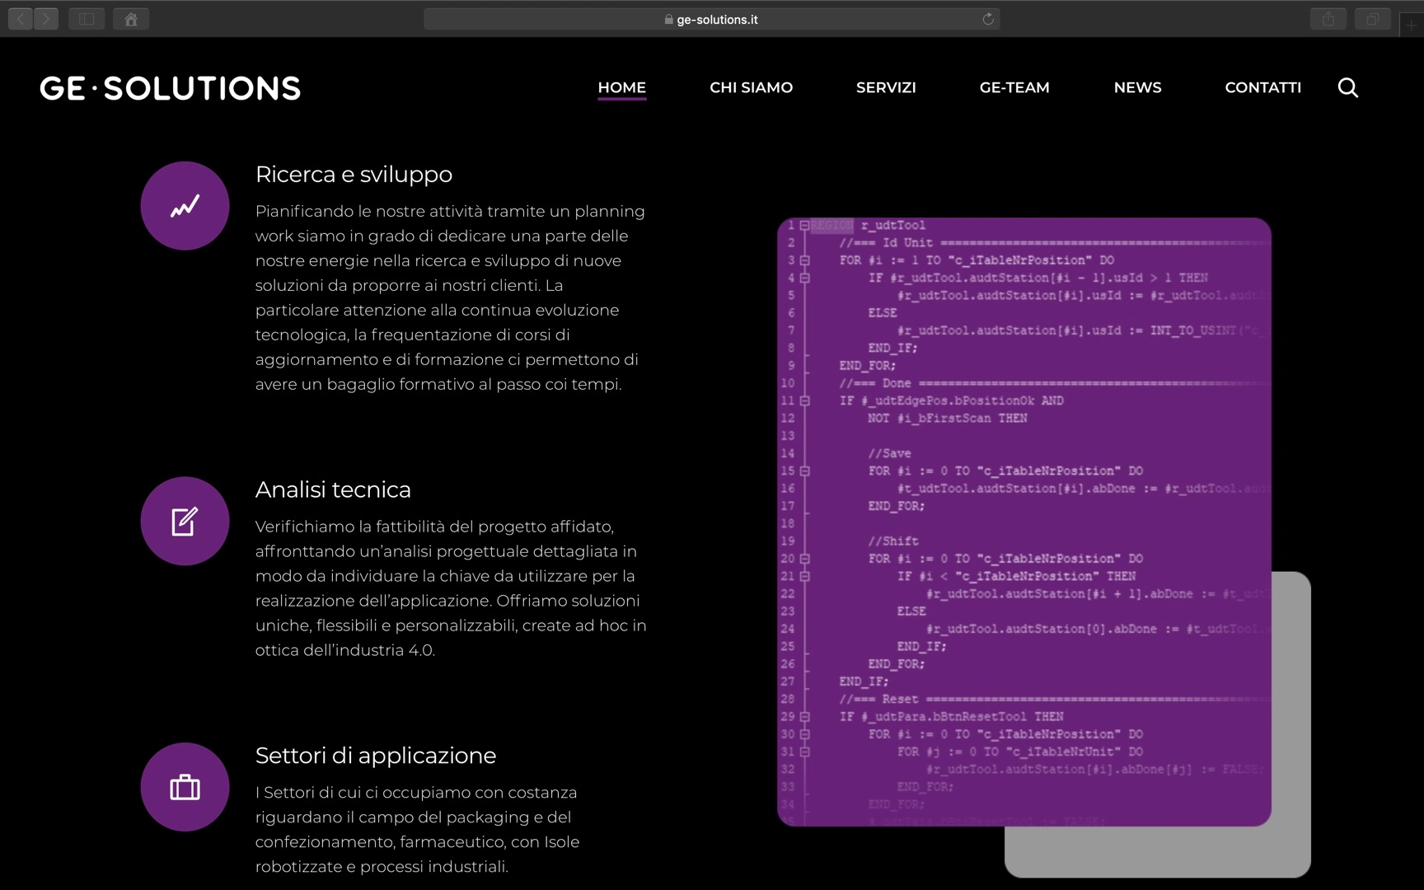Image resolution: width=1424 pixels, height=890 pixels.
Task: Open the CONTATTI menu item
Action: coord(1262,87)
